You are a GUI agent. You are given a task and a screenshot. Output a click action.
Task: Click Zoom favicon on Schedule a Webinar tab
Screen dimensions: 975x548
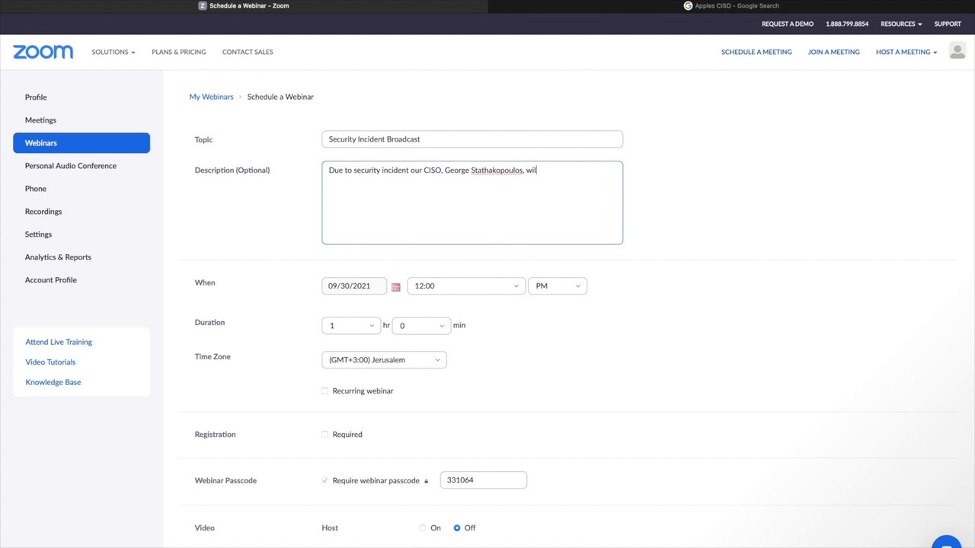point(203,6)
